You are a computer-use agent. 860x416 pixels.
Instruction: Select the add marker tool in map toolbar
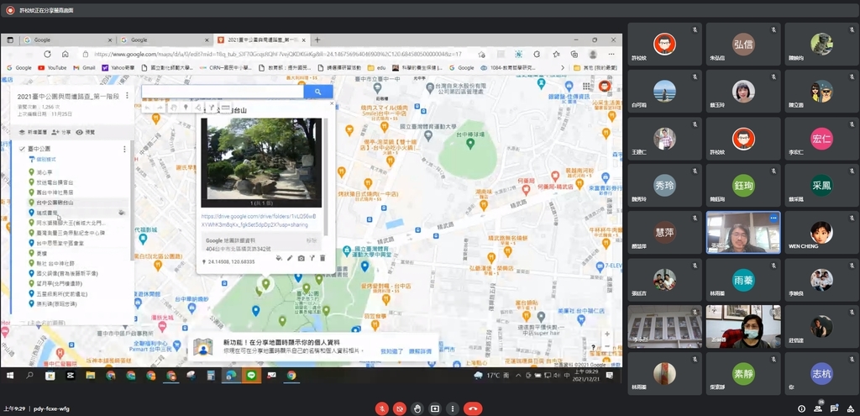[x=186, y=108]
